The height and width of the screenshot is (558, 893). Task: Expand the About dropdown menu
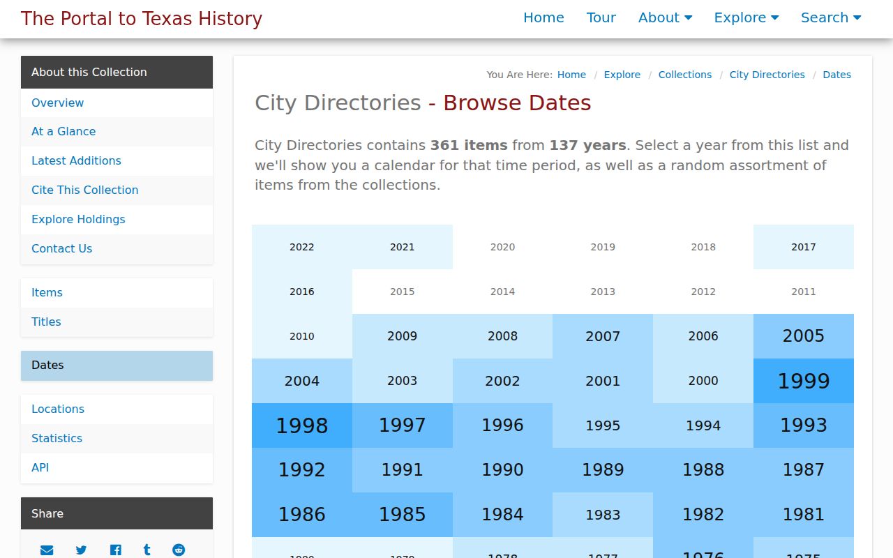(665, 17)
